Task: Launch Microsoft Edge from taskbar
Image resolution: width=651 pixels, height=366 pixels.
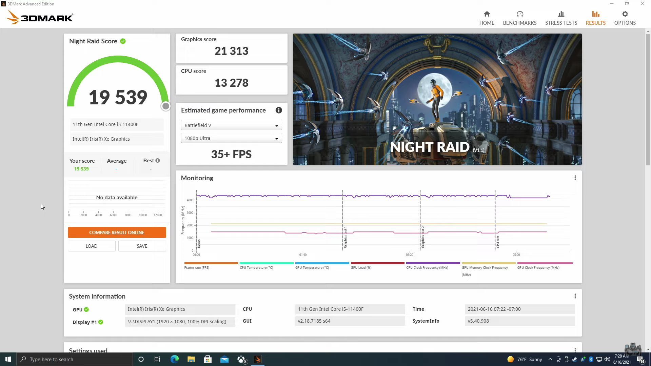Action: (x=174, y=359)
